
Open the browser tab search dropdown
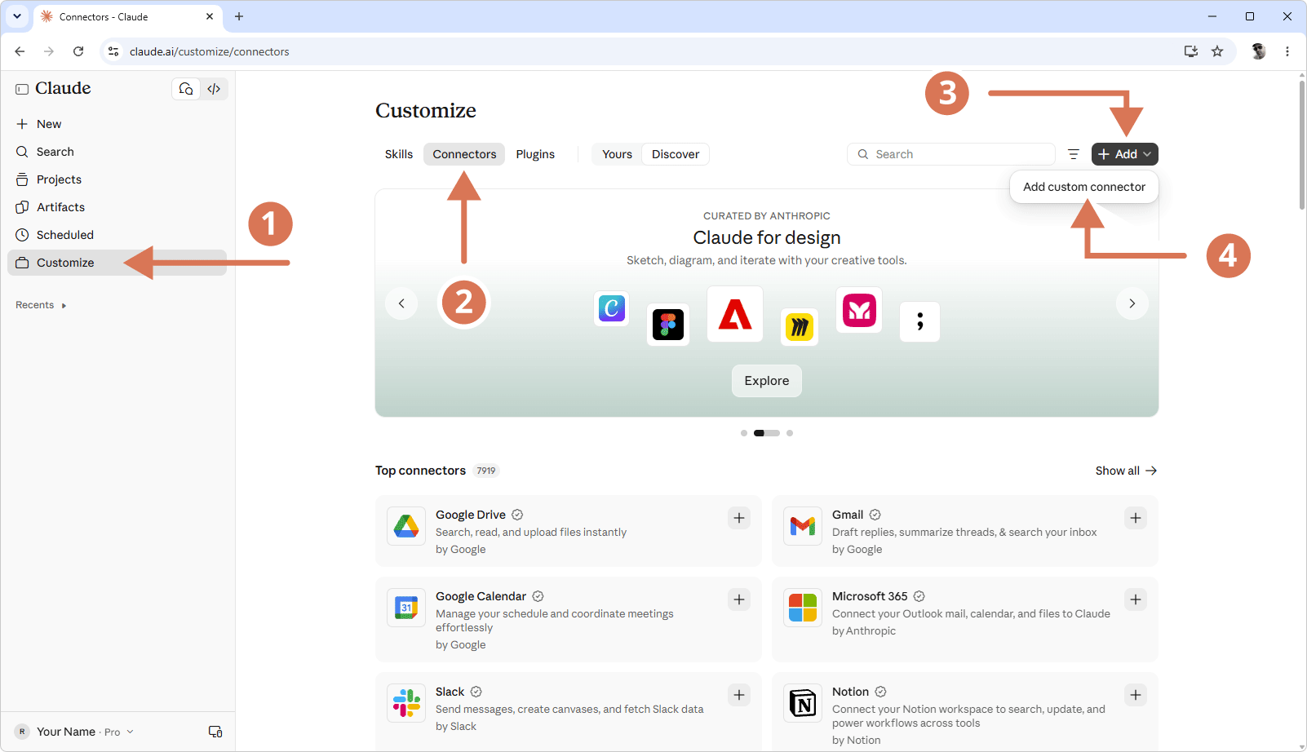(x=16, y=16)
